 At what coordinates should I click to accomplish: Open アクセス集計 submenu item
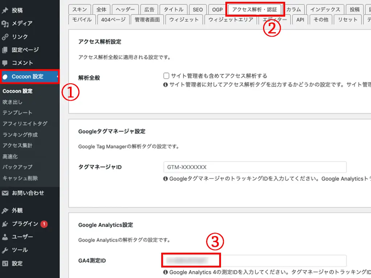17,146
